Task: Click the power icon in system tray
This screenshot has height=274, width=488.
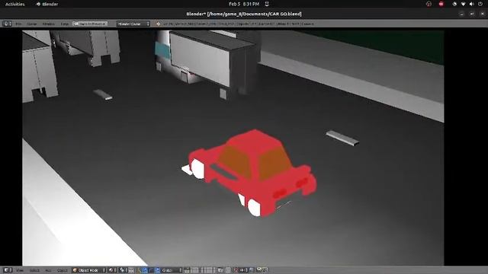Action: coord(480,4)
